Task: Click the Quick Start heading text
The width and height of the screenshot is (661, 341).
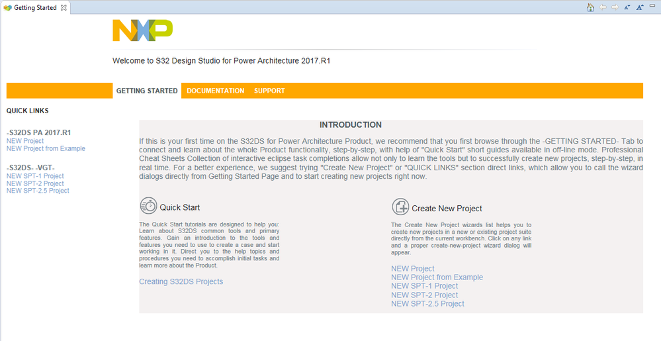Action: point(179,207)
